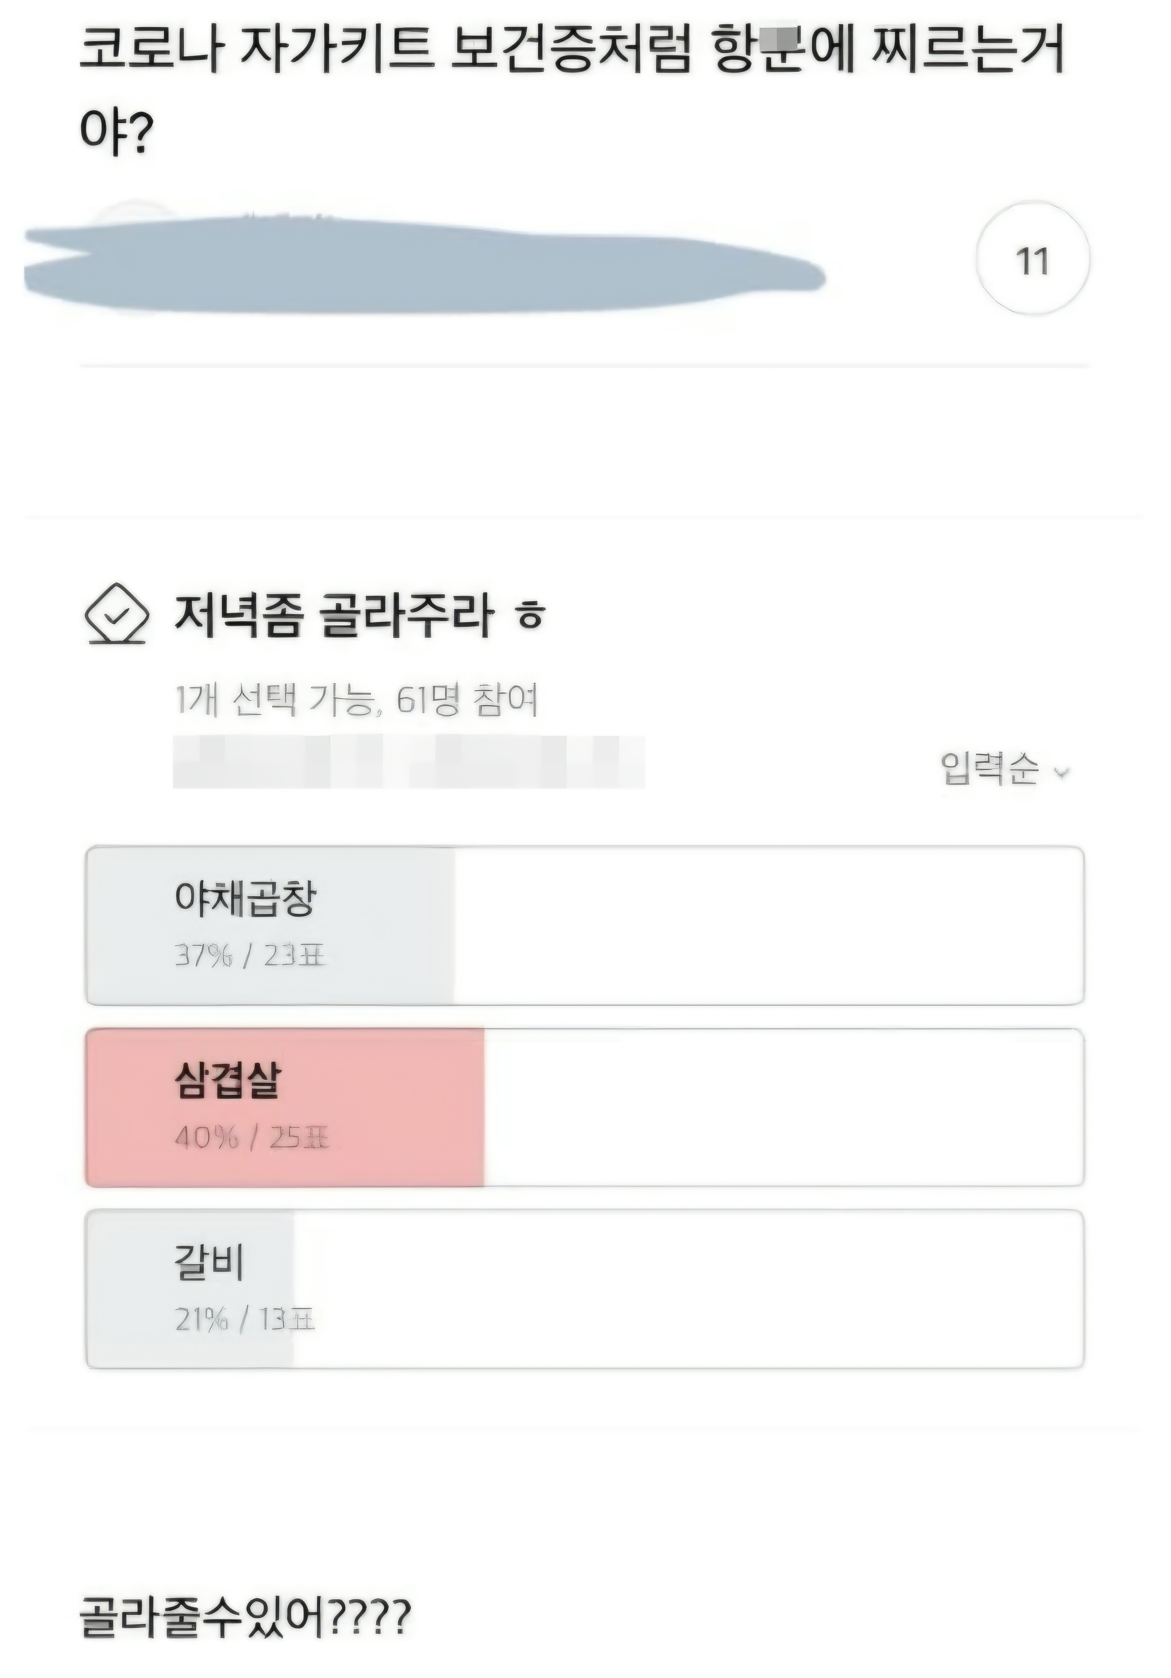The height and width of the screenshot is (1678, 1171).
Task: Open the 11 comments bubble
Action: click(x=1032, y=259)
